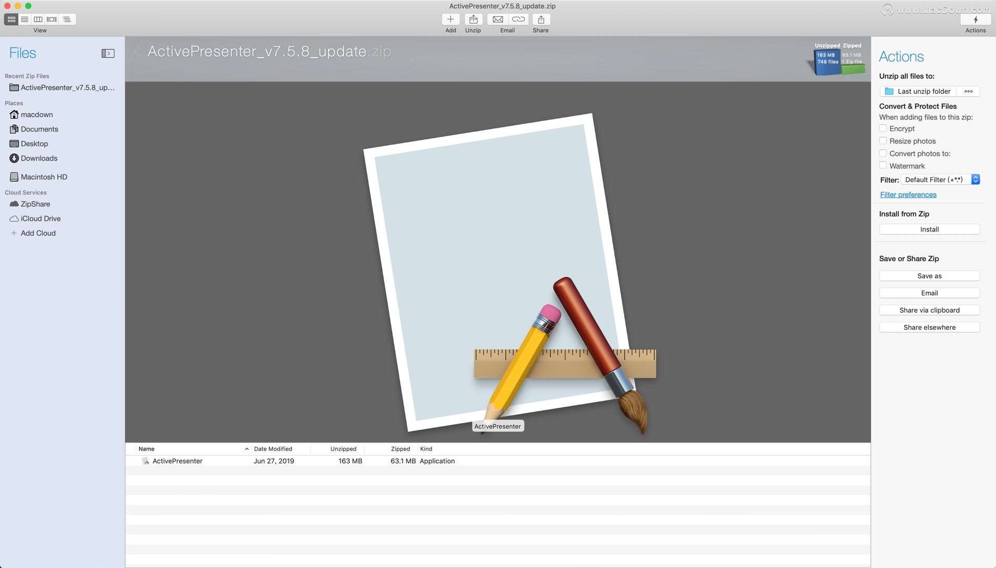Select the ActivePresenter row in file list
The height and width of the screenshot is (568, 996).
point(498,461)
